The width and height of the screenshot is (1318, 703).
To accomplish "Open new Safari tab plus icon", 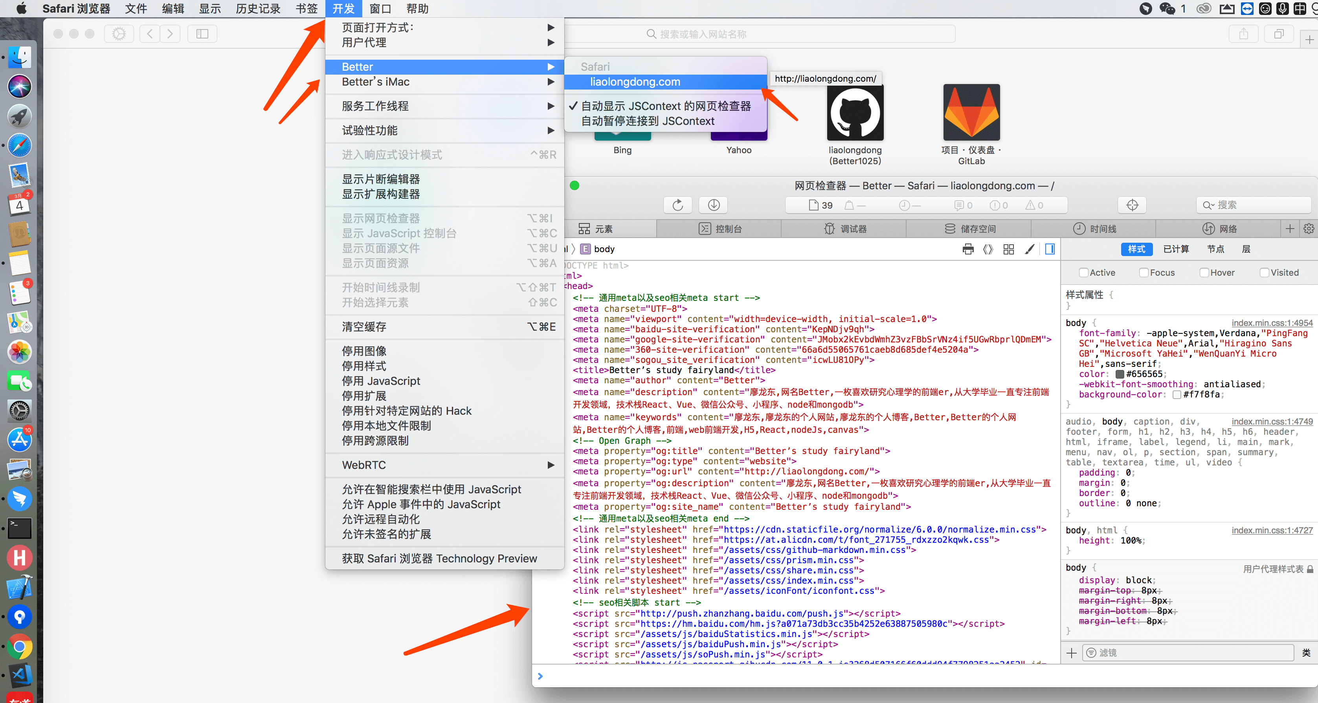I will pyautogui.click(x=1309, y=39).
